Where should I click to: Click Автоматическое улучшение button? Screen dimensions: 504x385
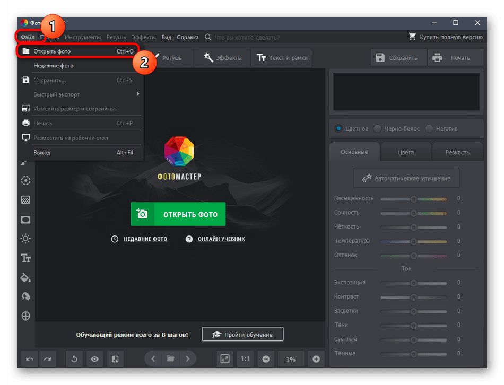(x=406, y=178)
